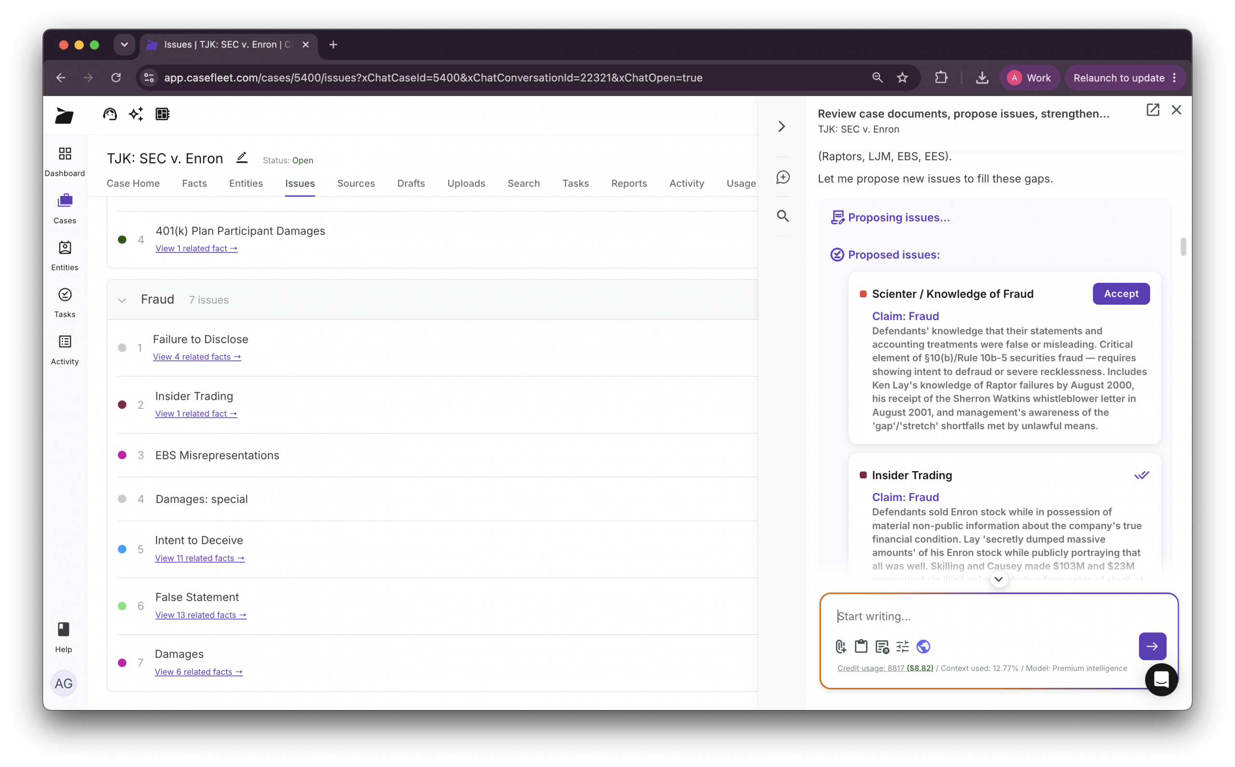This screenshot has width=1235, height=767.
Task: Go to Dashboard in the left sidebar
Action: tap(65, 162)
